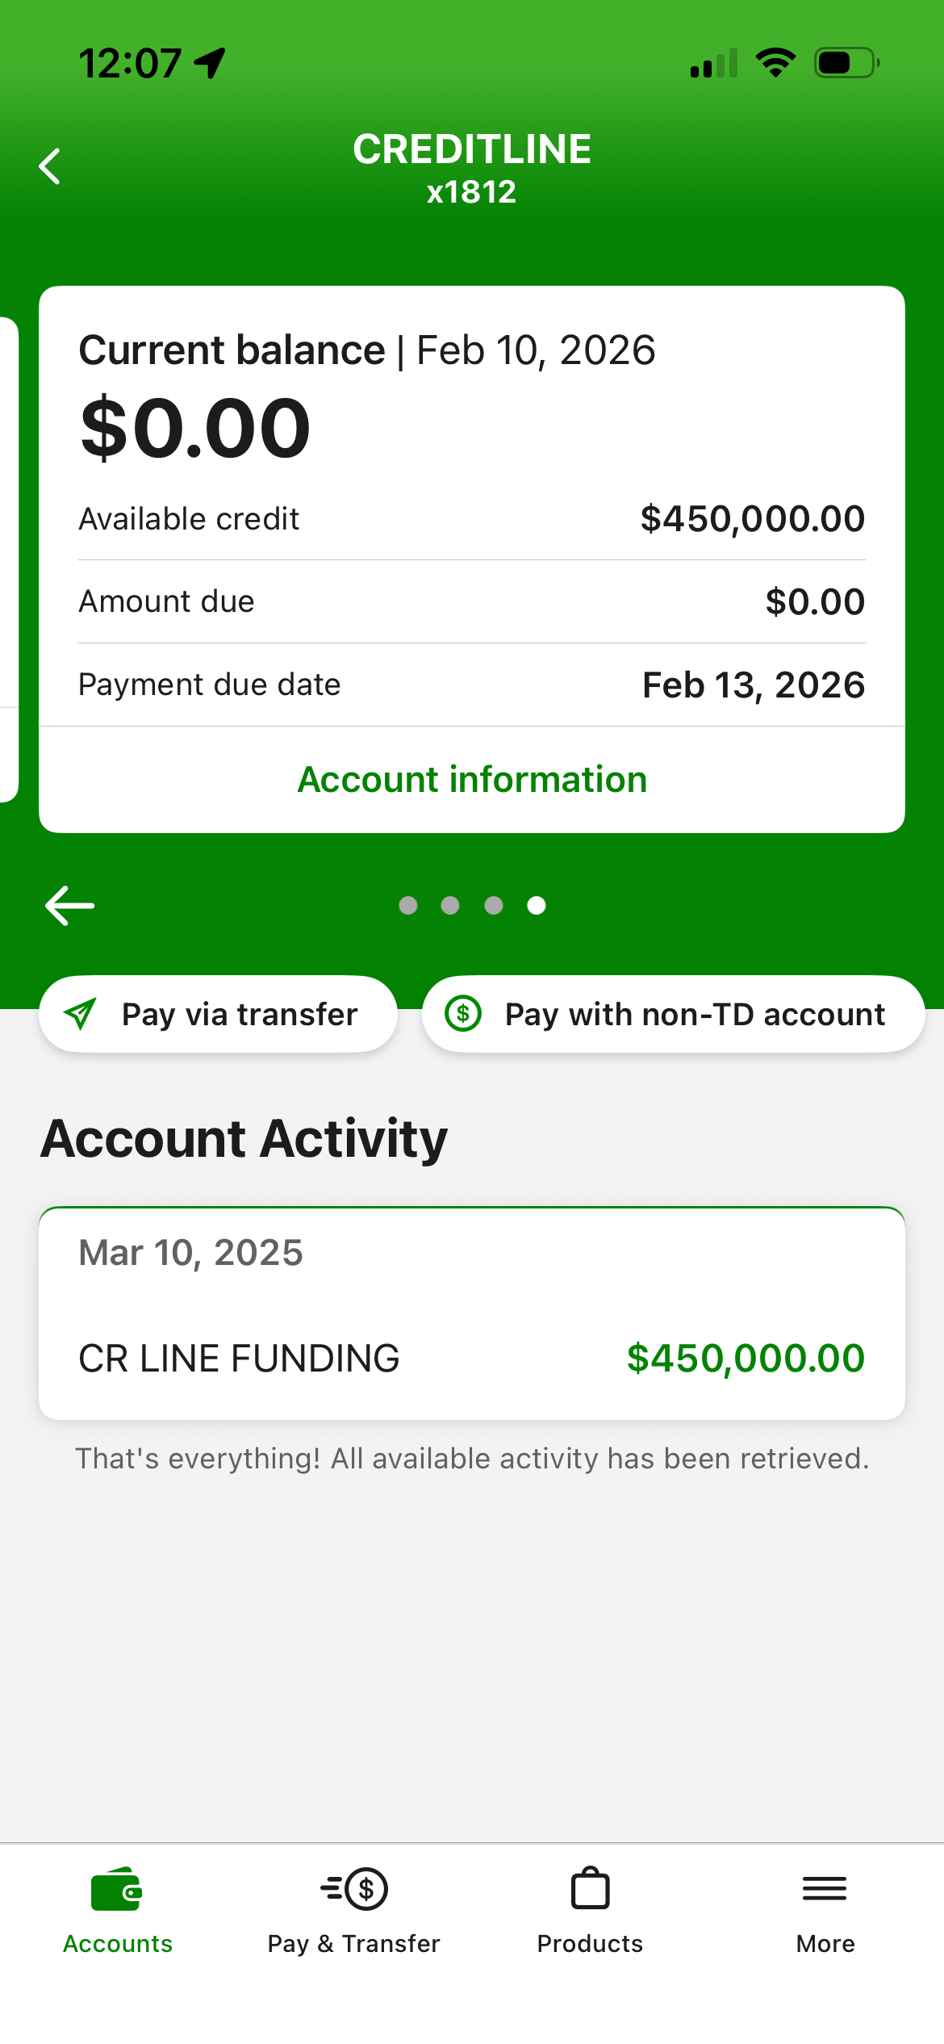Switch to Pay & Transfer tab label
Viewport: 944px width, 2044px height.
354,1943
